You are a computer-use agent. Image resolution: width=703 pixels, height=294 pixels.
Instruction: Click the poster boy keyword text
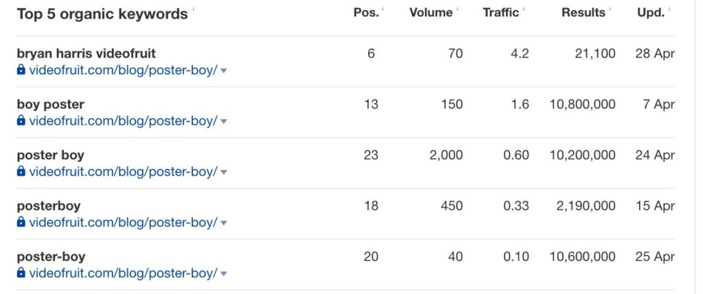click(x=51, y=156)
